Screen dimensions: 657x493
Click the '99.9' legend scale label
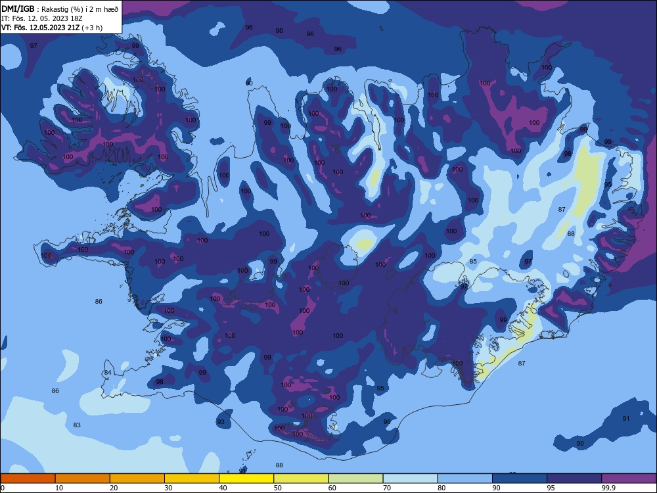pyautogui.click(x=608, y=488)
